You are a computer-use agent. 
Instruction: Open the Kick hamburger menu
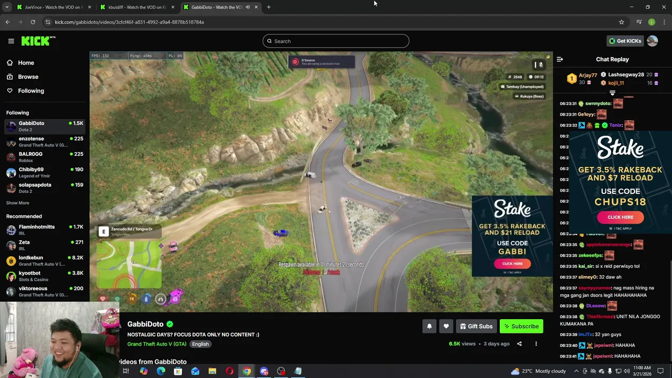[x=11, y=41]
